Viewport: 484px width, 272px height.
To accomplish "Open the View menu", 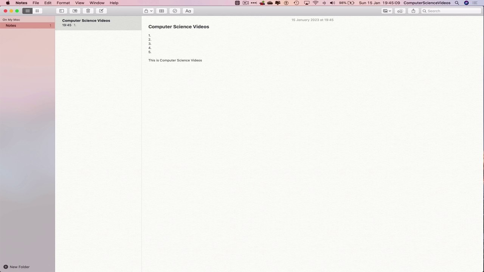I will tap(79, 3).
